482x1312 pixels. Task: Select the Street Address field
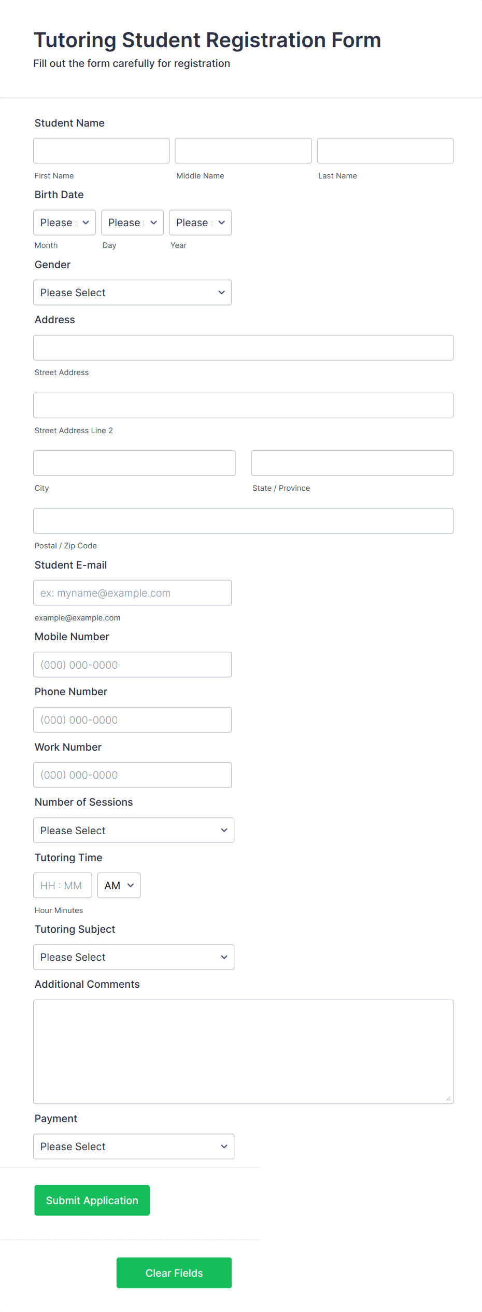[x=243, y=347]
